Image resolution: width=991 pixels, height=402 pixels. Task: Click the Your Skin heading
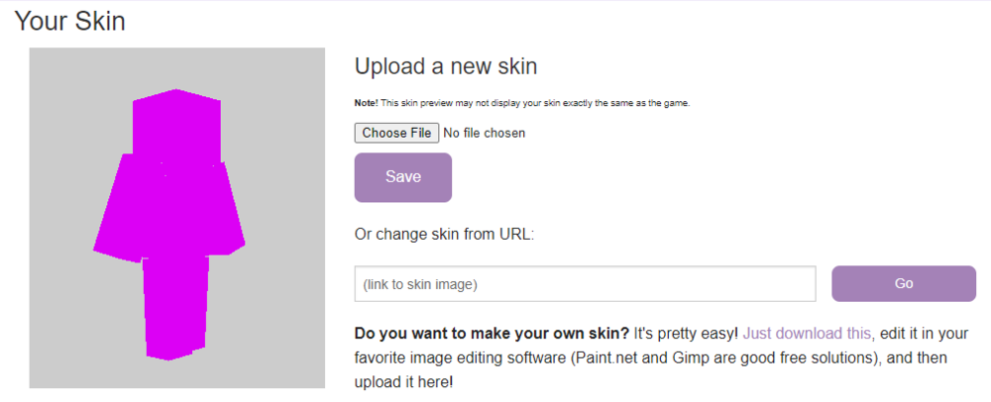tap(70, 21)
